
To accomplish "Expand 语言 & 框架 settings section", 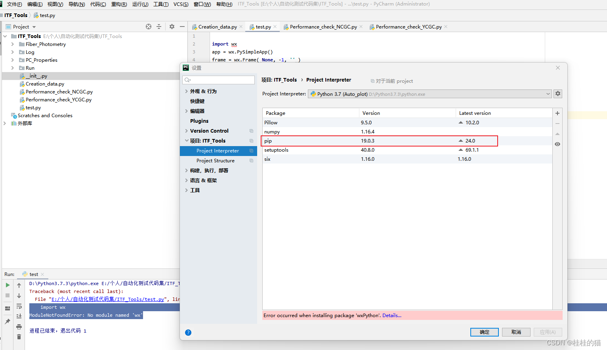I will click(x=186, y=181).
